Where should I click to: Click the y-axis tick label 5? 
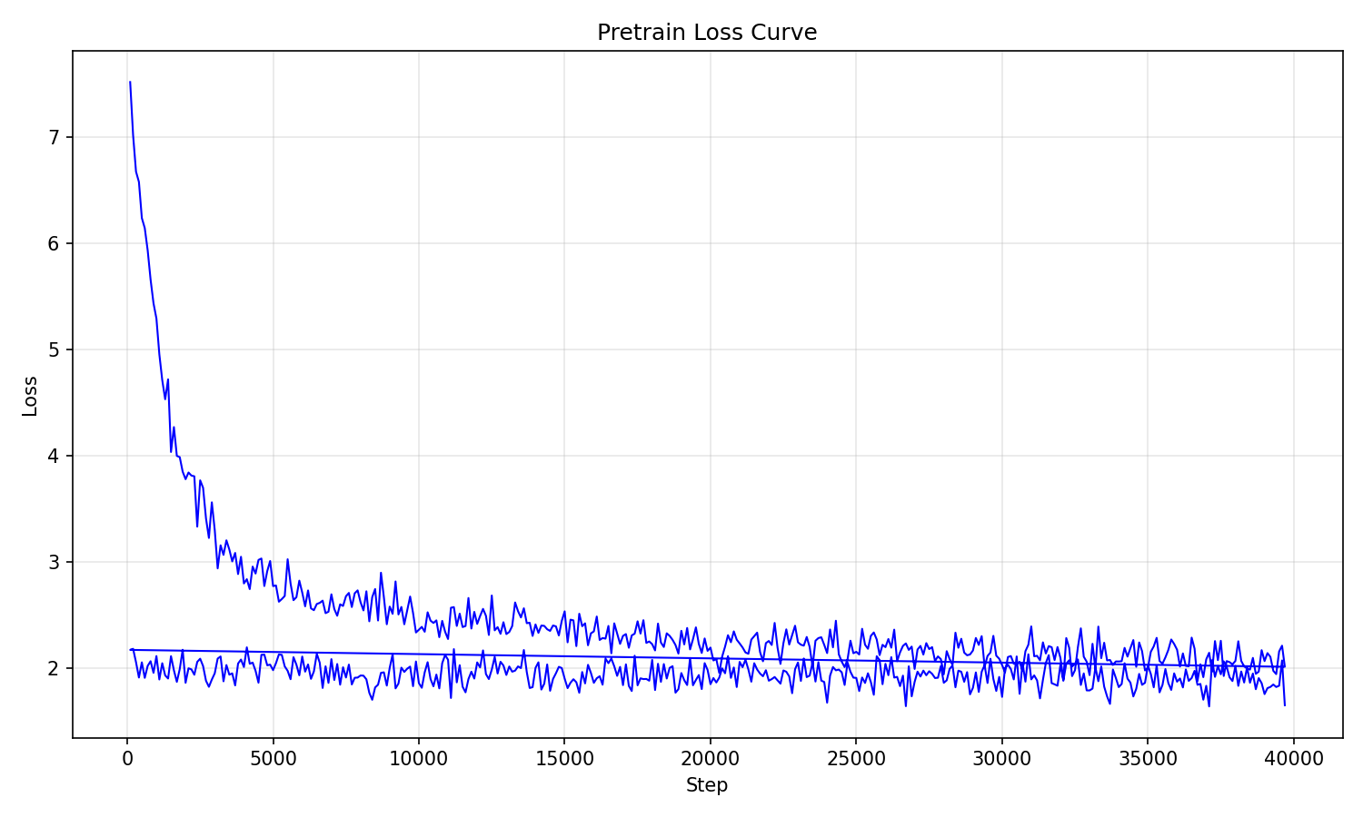(x=54, y=350)
